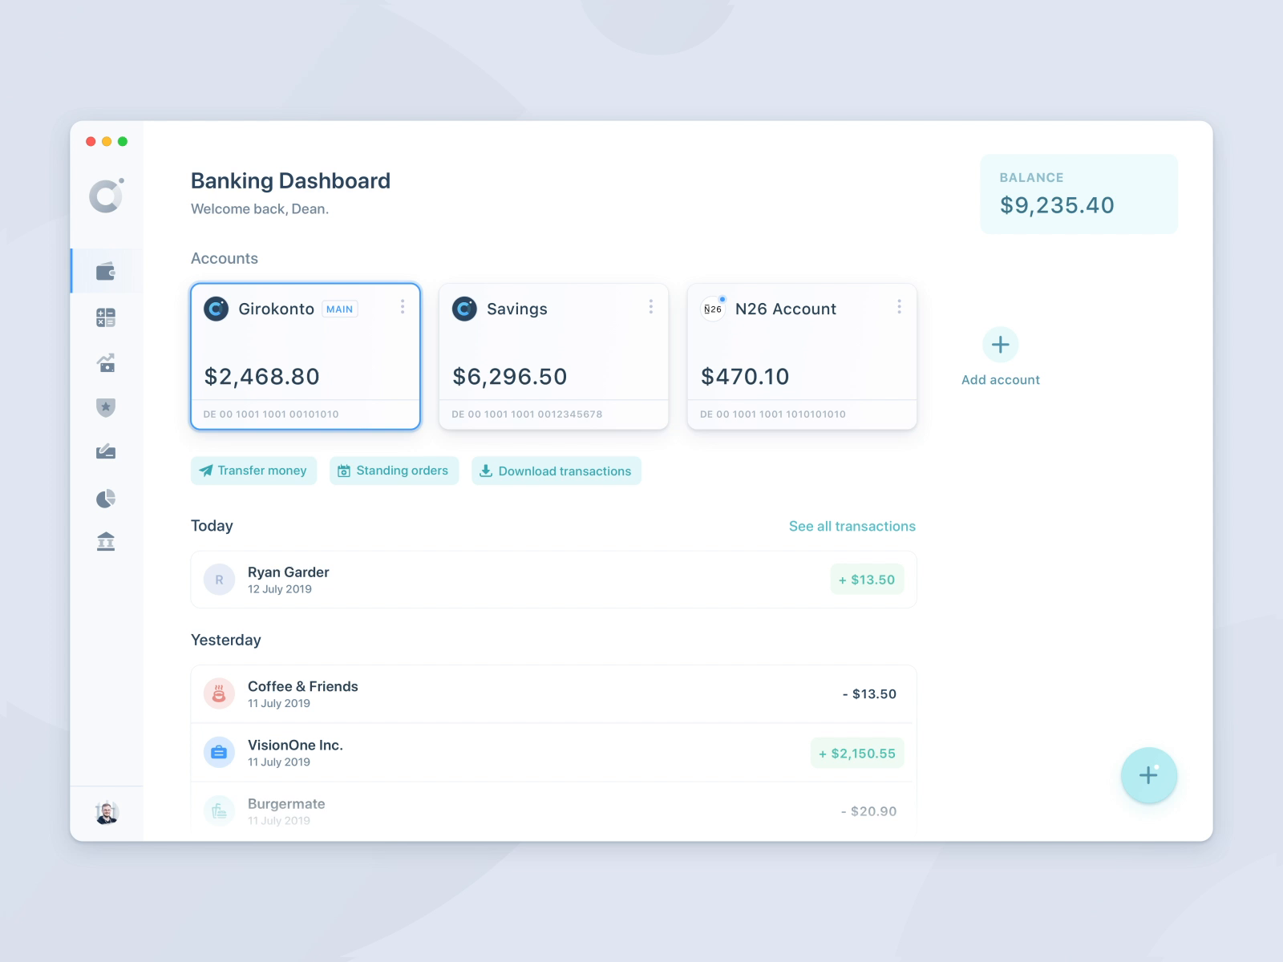Click the bank building icon in sidebar
Image resolution: width=1283 pixels, height=962 pixels.
pyautogui.click(x=106, y=541)
